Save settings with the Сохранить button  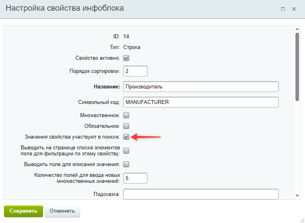pyautogui.click(x=24, y=211)
